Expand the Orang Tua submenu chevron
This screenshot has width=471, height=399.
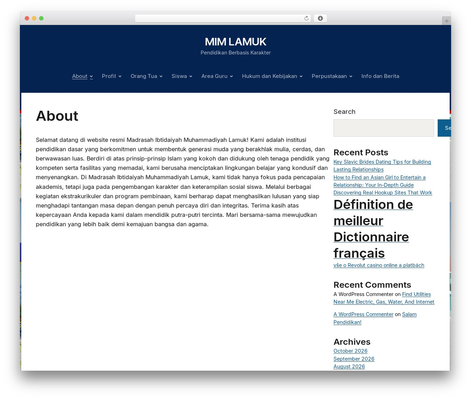pos(161,77)
